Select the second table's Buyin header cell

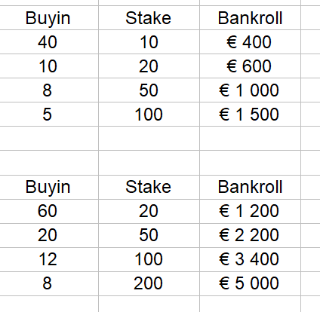pos(49,187)
